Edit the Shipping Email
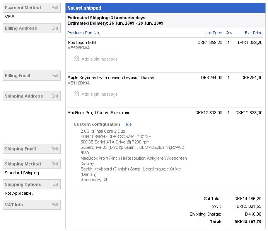 55,149
